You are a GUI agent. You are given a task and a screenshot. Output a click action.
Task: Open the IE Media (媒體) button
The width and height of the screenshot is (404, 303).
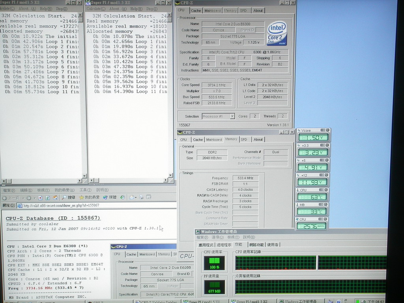110,197
